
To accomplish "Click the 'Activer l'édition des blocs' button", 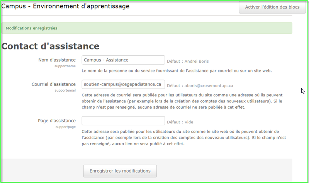I will pyautogui.click(x=272, y=7).
